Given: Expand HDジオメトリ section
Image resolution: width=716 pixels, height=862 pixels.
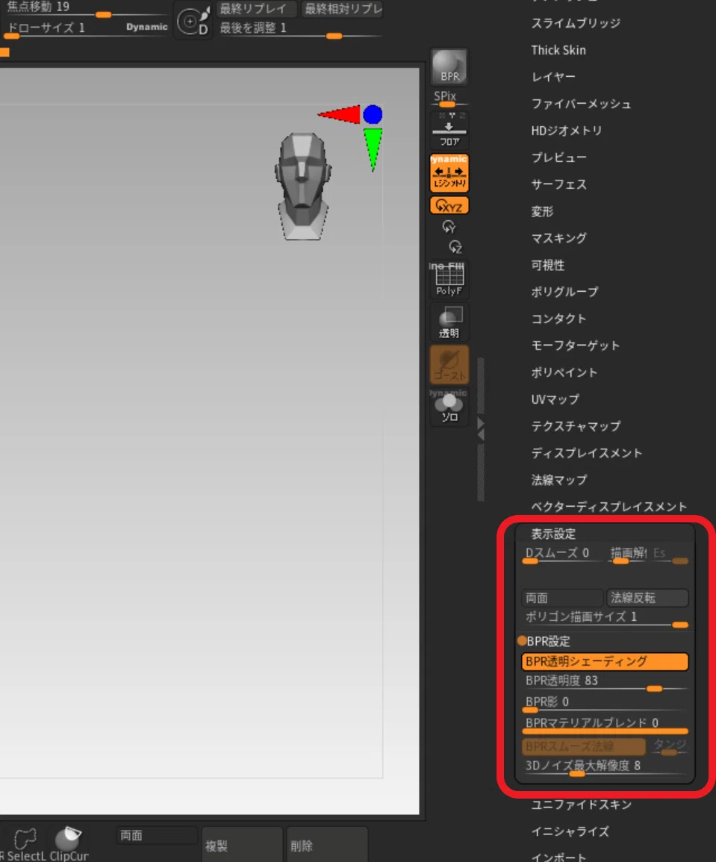Looking at the screenshot, I should click(x=567, y=131).
